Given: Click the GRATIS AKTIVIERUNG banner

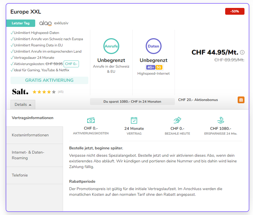Looking at the screenshot, I should [49, 80].
